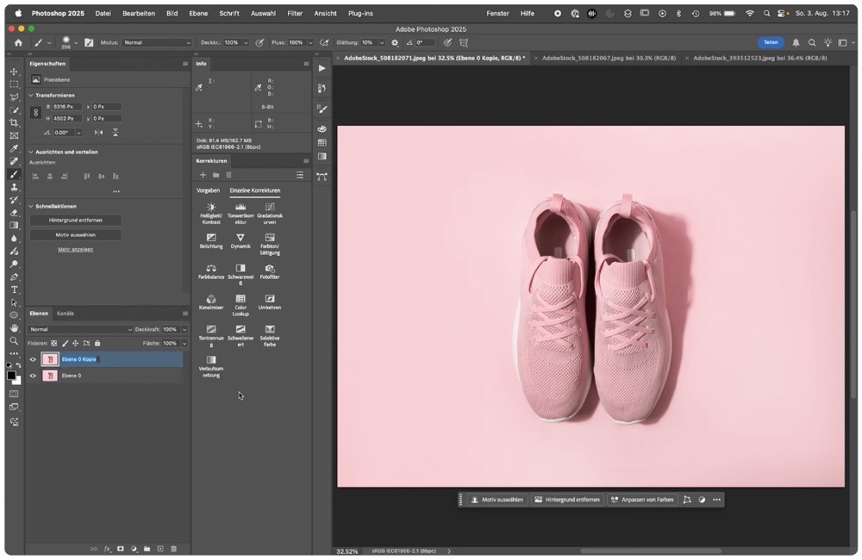Image resolution: width=862 pixels, height=560 pixels.
Task: Add a Farbbalance adjustment
Action: 211,268
